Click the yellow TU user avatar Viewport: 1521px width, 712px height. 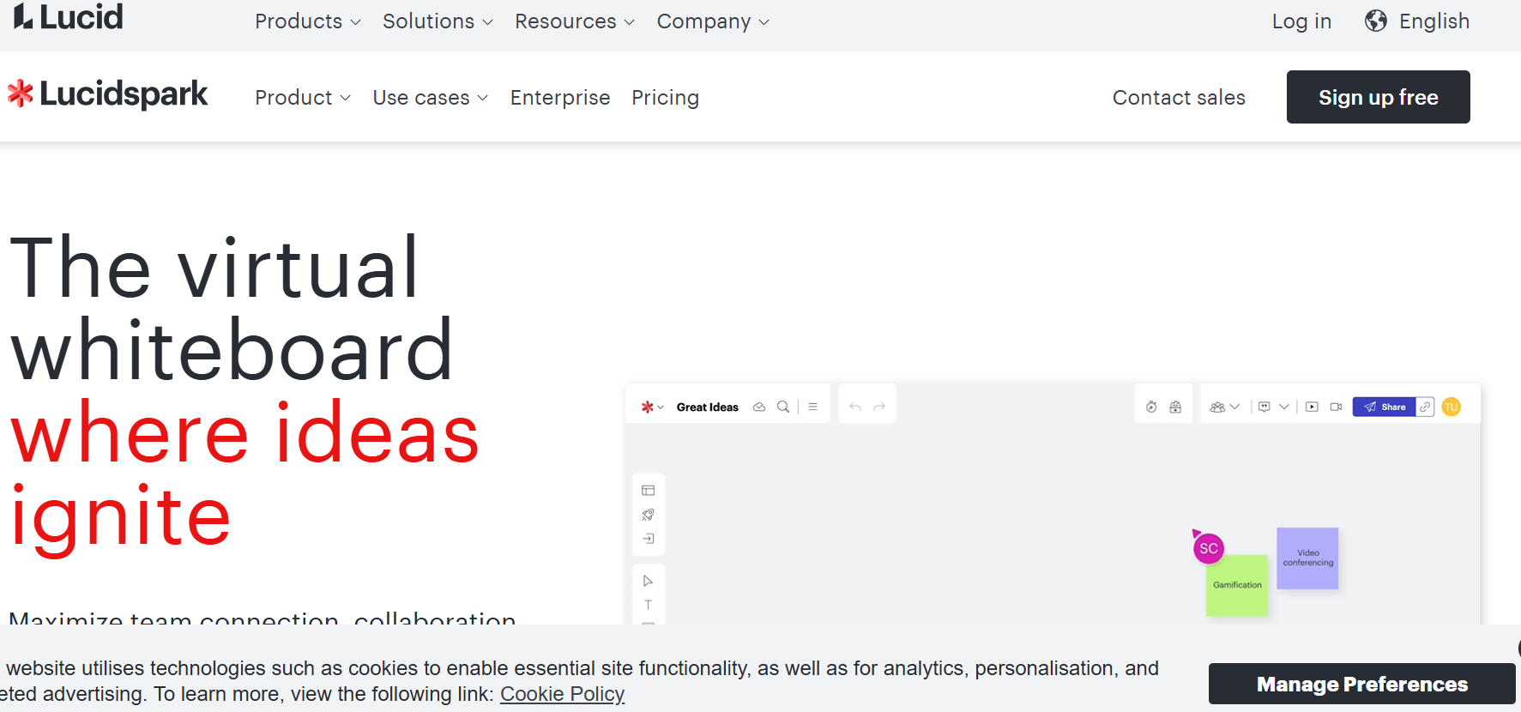[1451, 407]
